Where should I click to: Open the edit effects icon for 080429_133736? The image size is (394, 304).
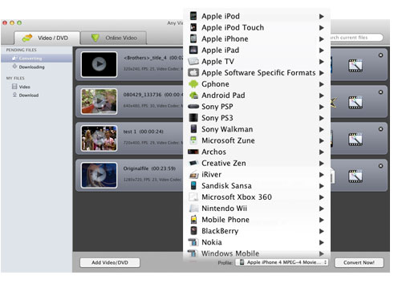tap(355, 103)
